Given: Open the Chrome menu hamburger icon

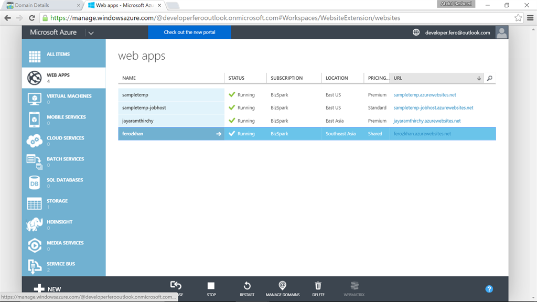Looking at the screenshot, I should point(530,18).
